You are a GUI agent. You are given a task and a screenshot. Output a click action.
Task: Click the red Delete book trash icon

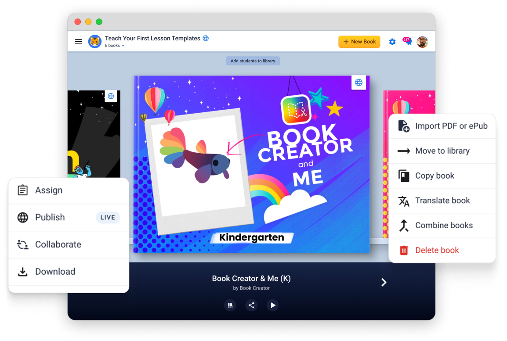[x=404, y=250]
